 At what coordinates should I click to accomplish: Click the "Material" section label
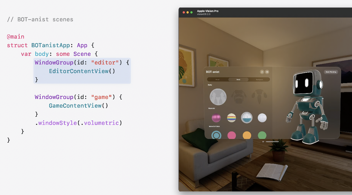click(x=211, y=108)
